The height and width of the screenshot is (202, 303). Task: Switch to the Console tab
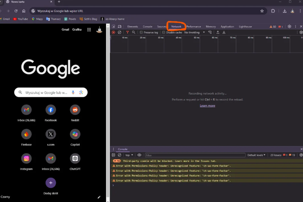(x=148, y=26)
